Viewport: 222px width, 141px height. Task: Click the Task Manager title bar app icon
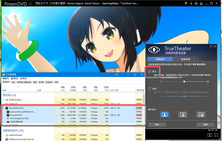pos(3,74)
